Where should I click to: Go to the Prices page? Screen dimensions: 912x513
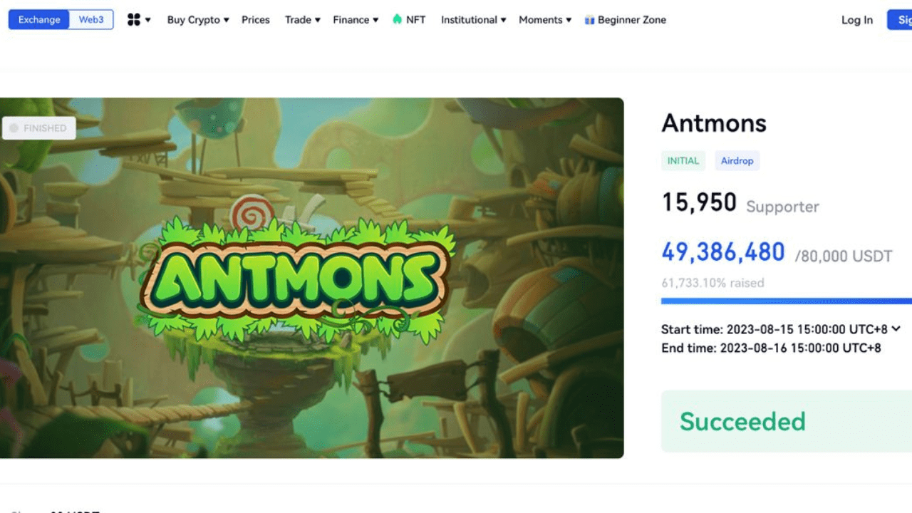point(256,20)
